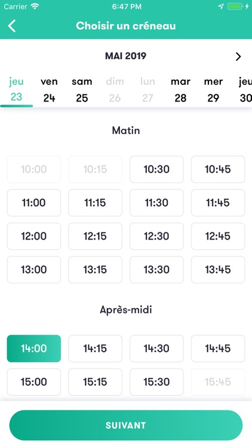
Task: Tap the location arrow status icon
Action: tap(221, 7)
